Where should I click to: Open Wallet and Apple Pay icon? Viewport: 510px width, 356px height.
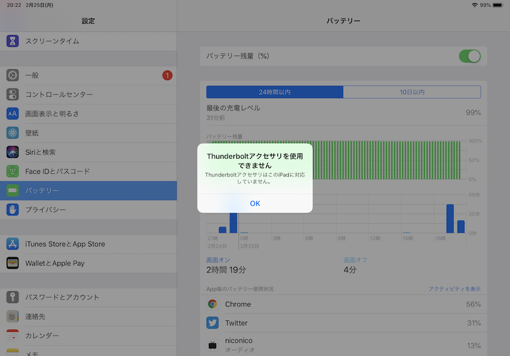13,263
